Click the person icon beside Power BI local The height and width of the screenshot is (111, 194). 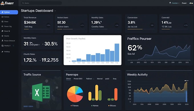click(x=2, y=41)
